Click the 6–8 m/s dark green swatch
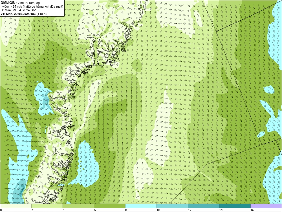The width and height of the screenshot is (282, 212). pyautogui.click(x=109, y=206)
